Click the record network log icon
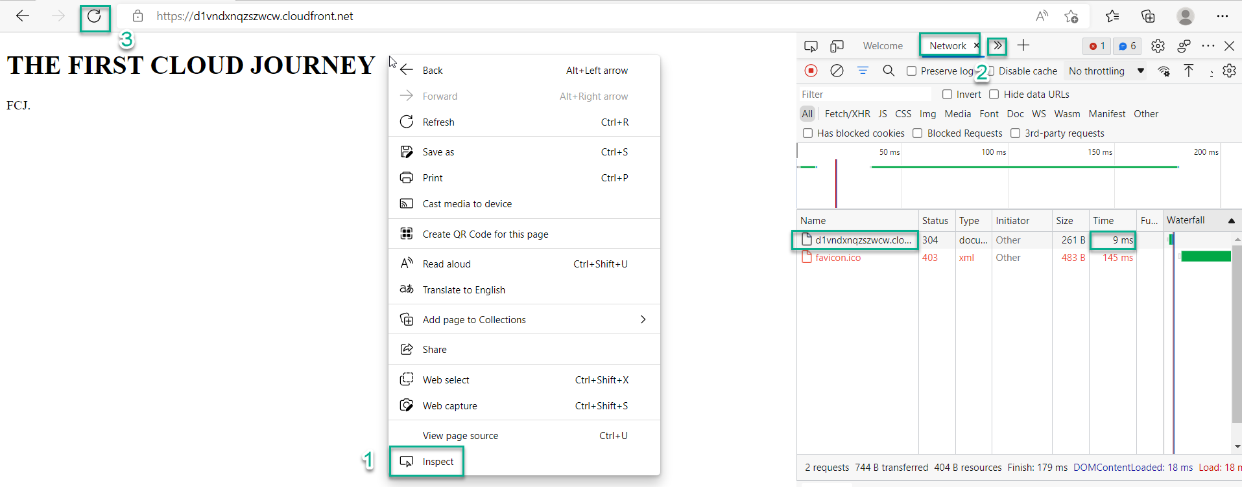This screenshot has height=487, width=1242. click(x=811, y=71)
